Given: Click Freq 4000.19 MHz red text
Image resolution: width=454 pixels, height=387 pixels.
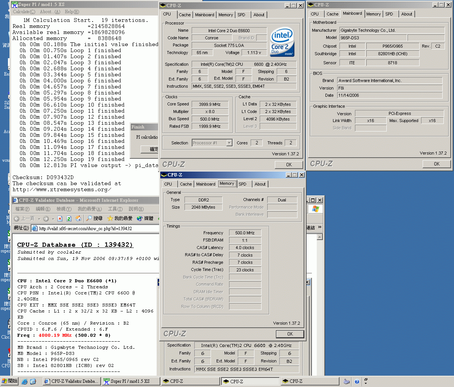Looking at the screenshot, I should pyautogui.click(x=55, y=335).
